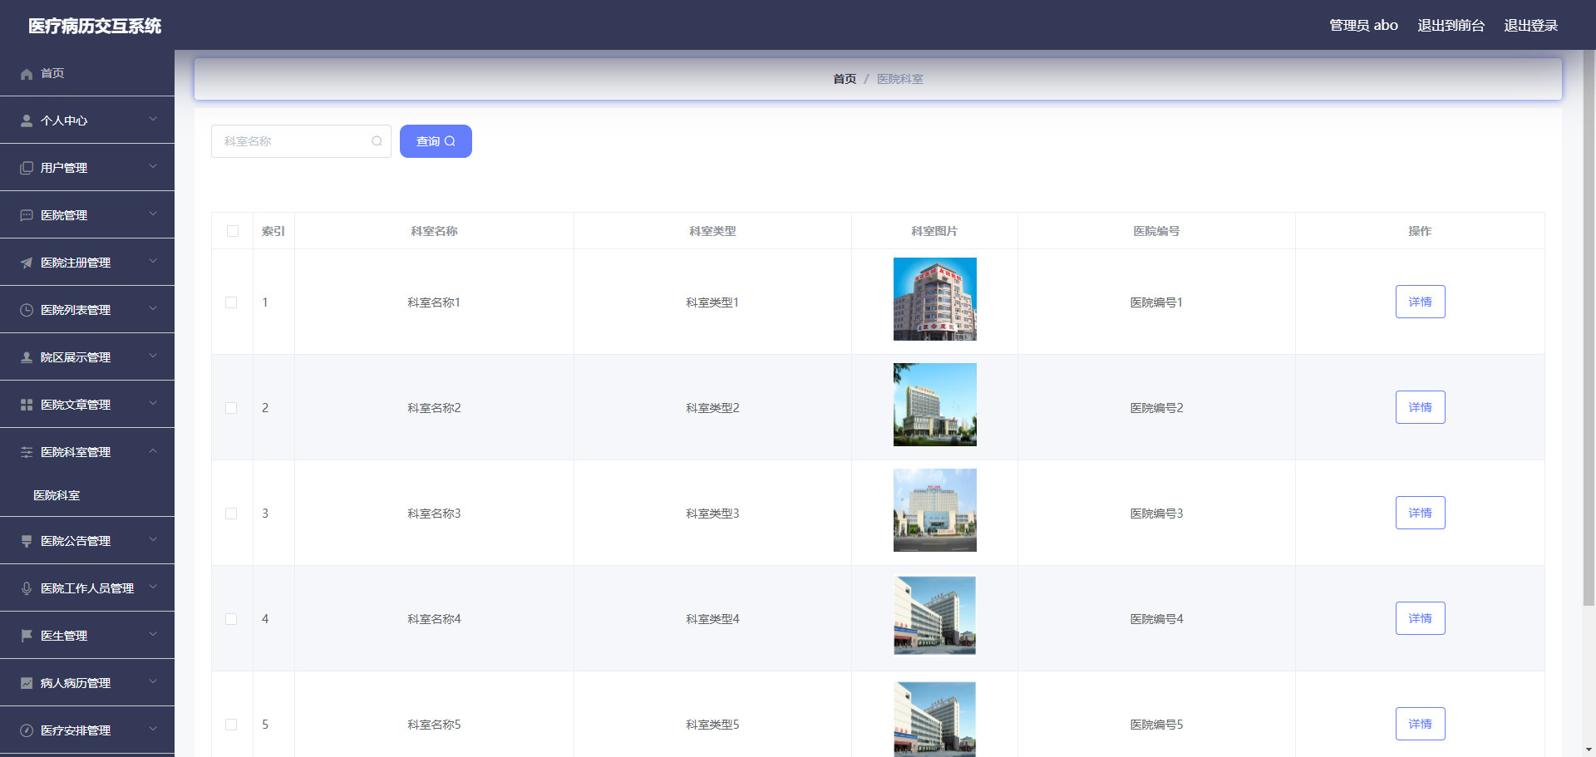This screenshot has height=757, width=1596.
Task: Click the page vertical scrollbar thumb
Action: 1589,328
